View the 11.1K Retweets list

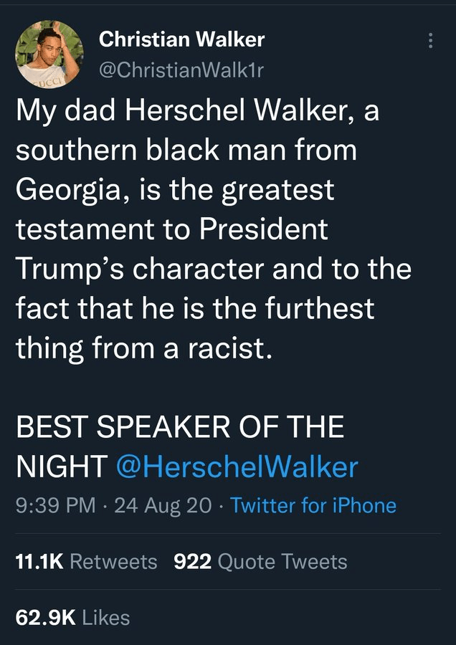pos(86,562)
